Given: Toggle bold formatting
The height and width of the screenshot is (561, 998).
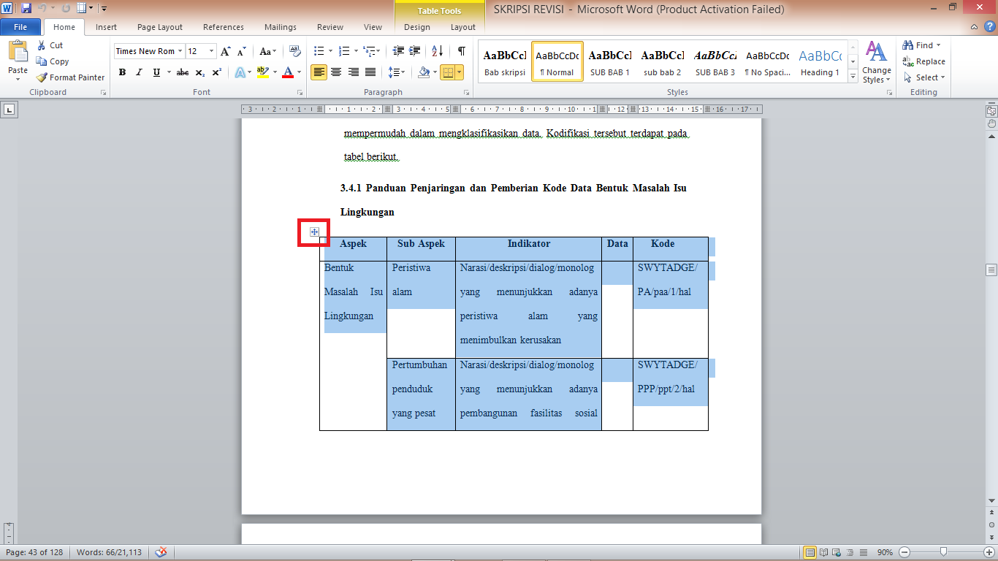Looking at the screenshot, I should click(x=122, y=72).
